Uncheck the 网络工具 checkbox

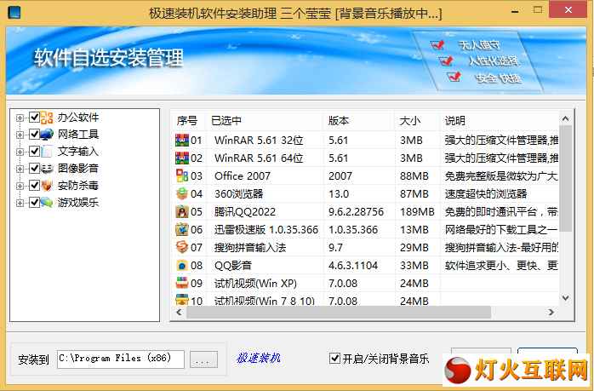(34, 135)
